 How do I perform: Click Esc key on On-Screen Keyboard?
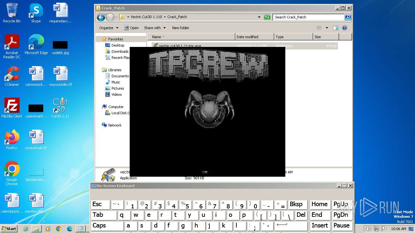tap(100, 204)
